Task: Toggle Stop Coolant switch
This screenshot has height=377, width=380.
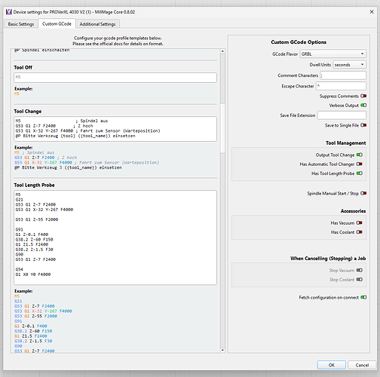Action: [x=360, y=280]
